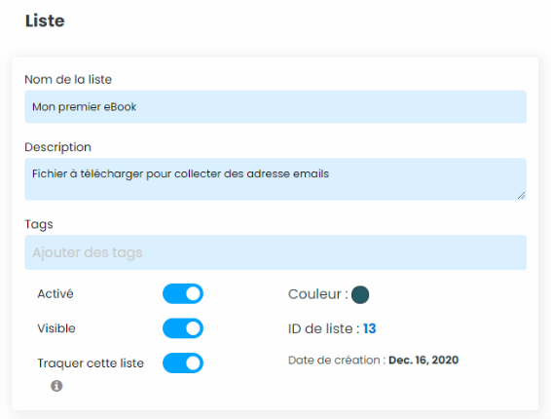Viewport: 551px width, 419px height.
Task: Click the ID de liste label
Action: click(x=323, y=328)
